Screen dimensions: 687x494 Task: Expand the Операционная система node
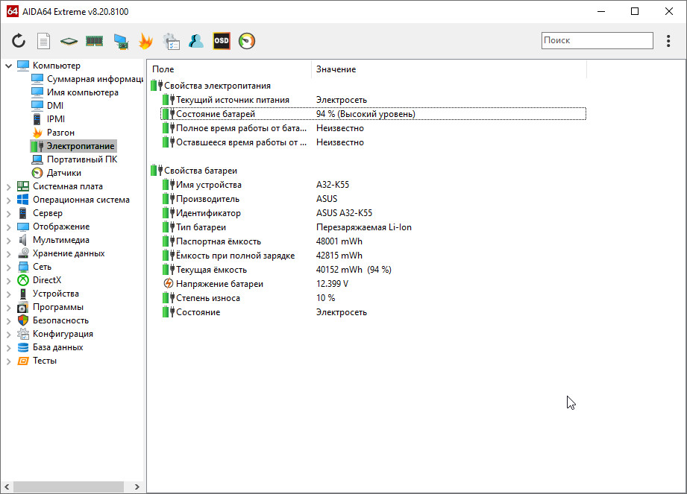pyautogui.click(x=8, y=200)
